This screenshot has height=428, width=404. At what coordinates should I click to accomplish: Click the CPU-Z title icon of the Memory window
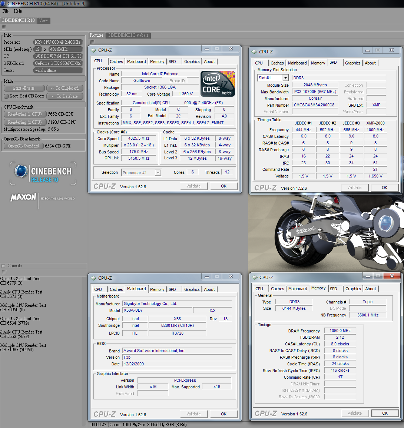(254, 278)
